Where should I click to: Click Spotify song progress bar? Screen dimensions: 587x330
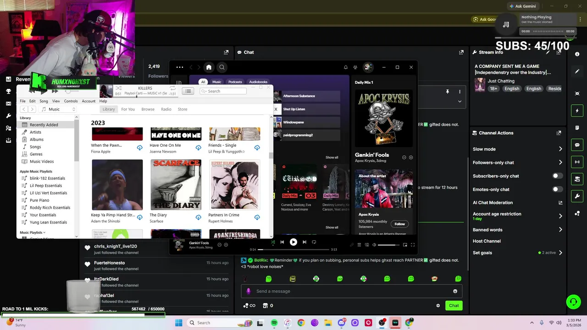coord(293,249)
